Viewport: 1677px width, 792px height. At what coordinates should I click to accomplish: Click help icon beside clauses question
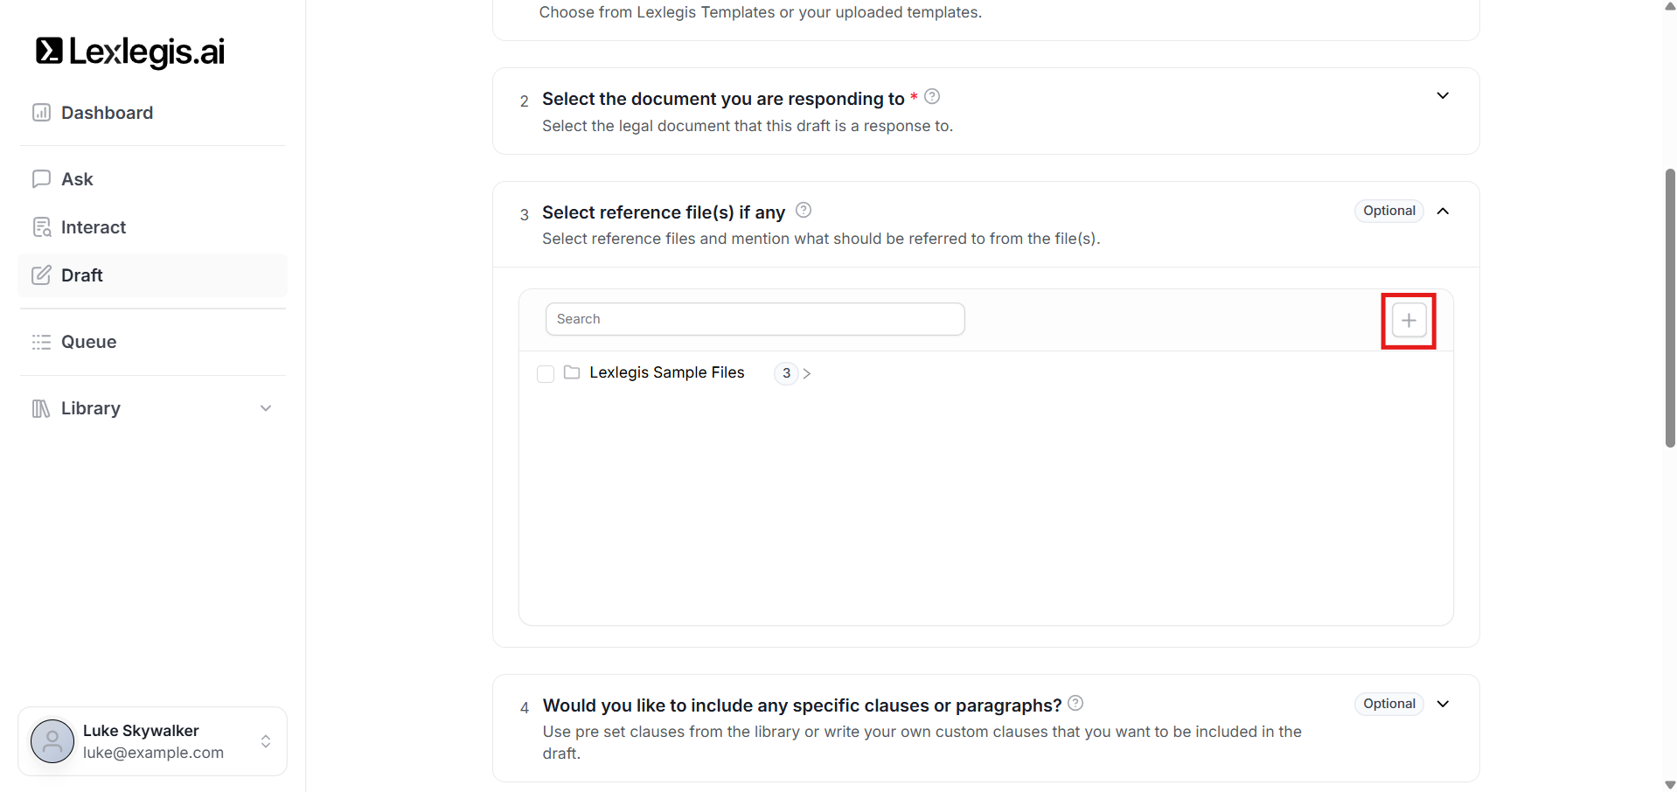[1075, 703]
